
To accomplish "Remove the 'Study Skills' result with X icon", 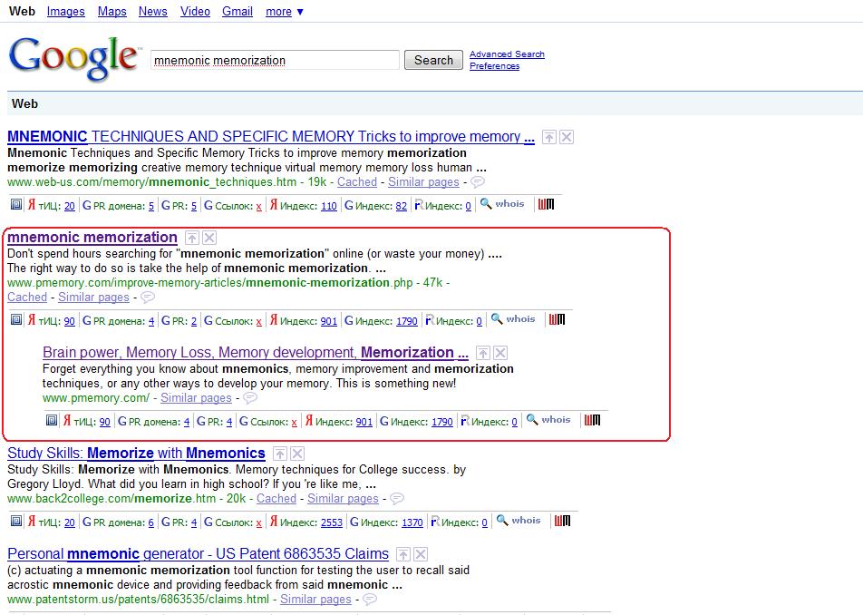I will [x=297, y=454].
